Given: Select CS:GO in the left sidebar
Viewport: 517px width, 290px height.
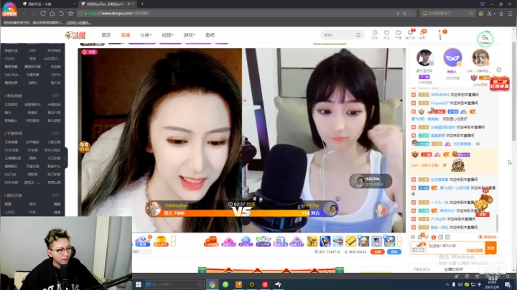Looking at the screenshot, I should tap(9, 59).
